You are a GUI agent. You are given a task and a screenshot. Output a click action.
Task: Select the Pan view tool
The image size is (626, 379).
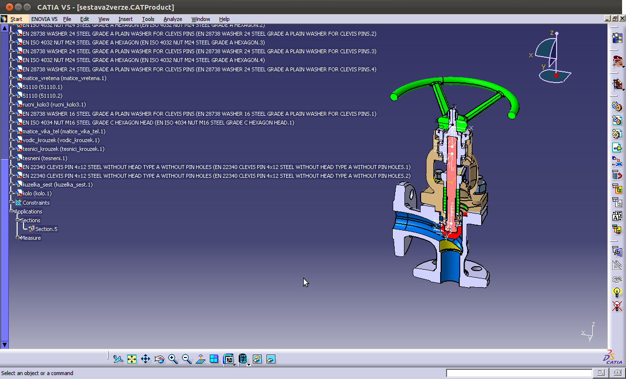coord(145,359)
